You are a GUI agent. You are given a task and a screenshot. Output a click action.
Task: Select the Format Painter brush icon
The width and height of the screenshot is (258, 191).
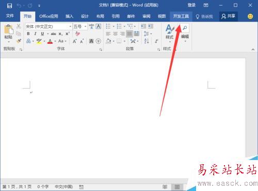[x=19, y=41]
